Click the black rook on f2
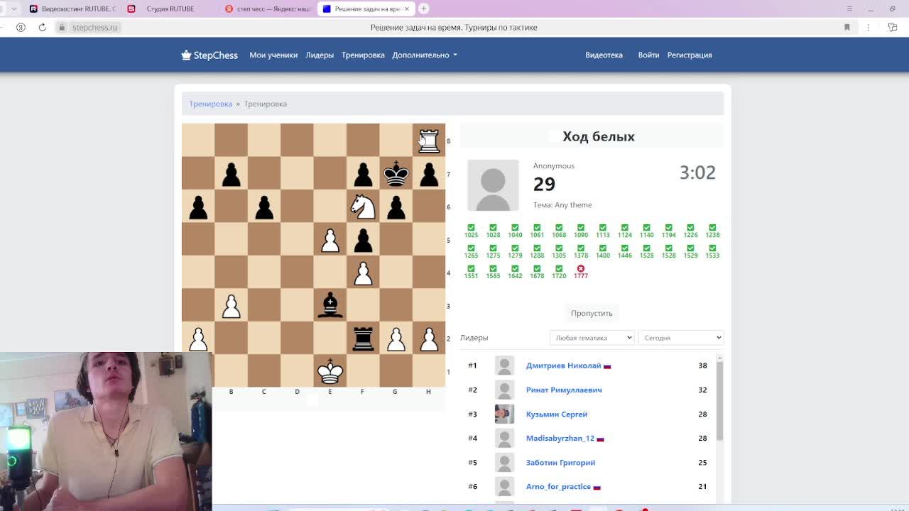 363,338
